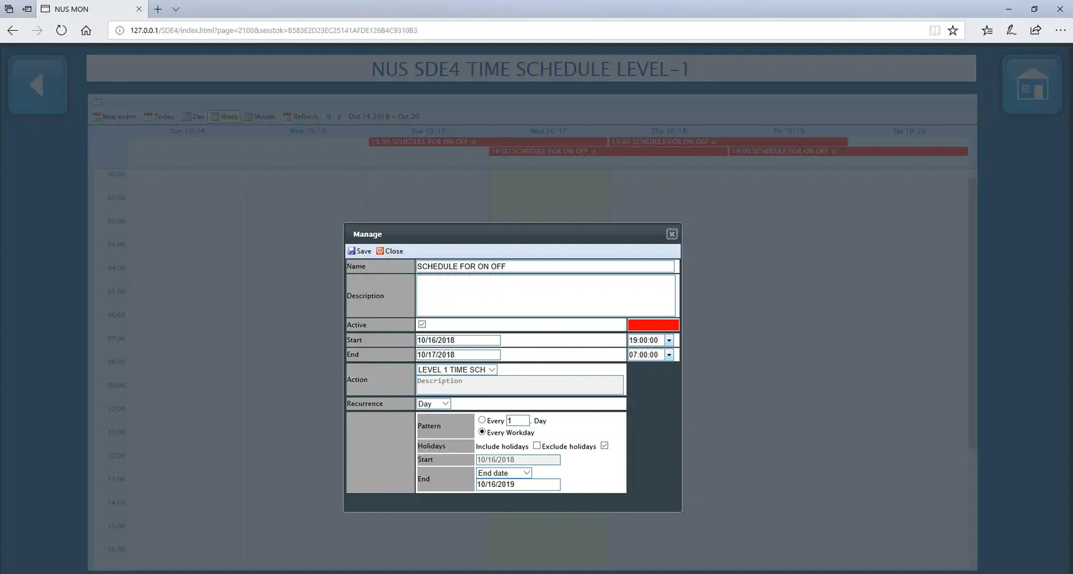Select the 'Every Workday' radio button
1073x574 pixels.
(482, 432)
